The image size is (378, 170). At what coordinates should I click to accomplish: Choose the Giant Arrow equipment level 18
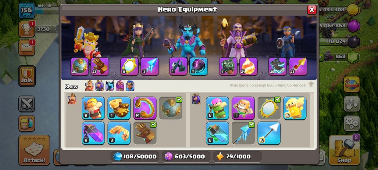(269, 133)
